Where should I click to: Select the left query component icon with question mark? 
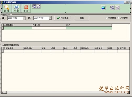(x=34, y=6)
